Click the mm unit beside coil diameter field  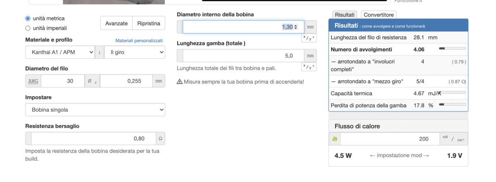click(310, 27)
